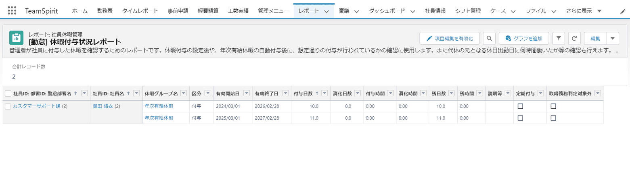
Task: Click sort arrow on 付与日数 column
Action: click(x=317, y=93)
